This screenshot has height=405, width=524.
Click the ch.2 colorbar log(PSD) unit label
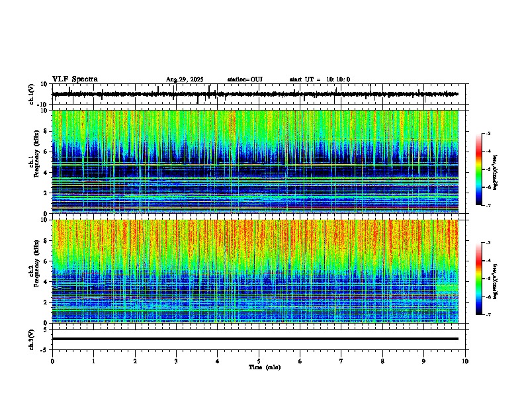(495, 282)
